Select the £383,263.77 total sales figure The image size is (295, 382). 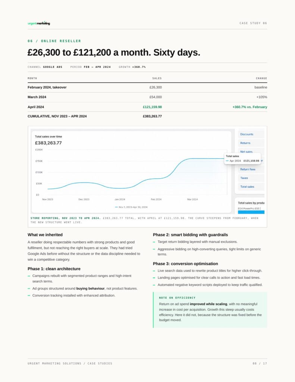(48, 143)
